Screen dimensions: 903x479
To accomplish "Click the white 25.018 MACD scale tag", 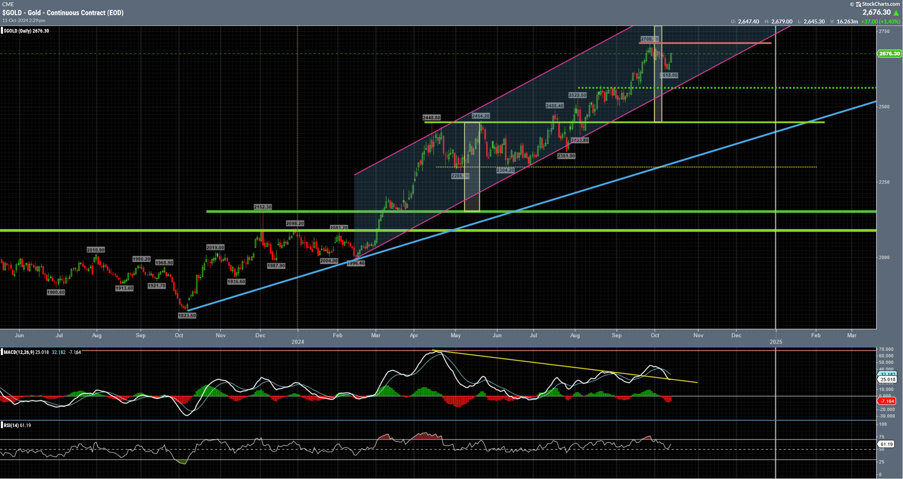I will coord(887,379).
